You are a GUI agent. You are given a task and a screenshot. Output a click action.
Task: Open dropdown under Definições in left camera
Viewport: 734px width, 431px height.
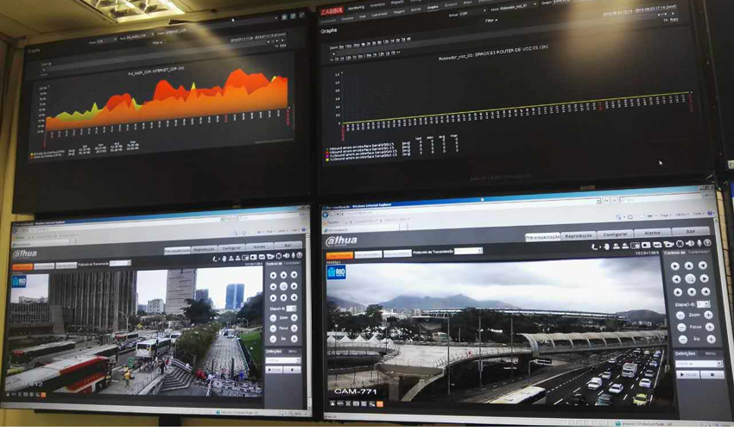pyautogui.click(x=283, y=360)
